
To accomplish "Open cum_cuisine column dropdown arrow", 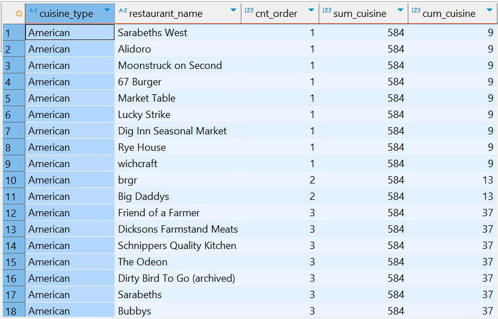I will coord(490,10).
